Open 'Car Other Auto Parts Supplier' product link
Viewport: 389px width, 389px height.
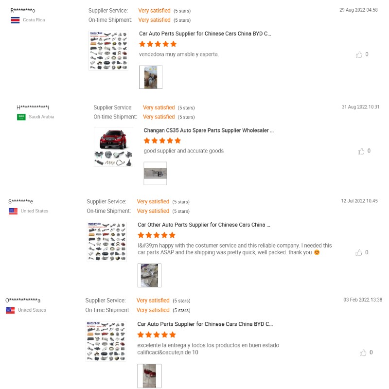point(204,225)
